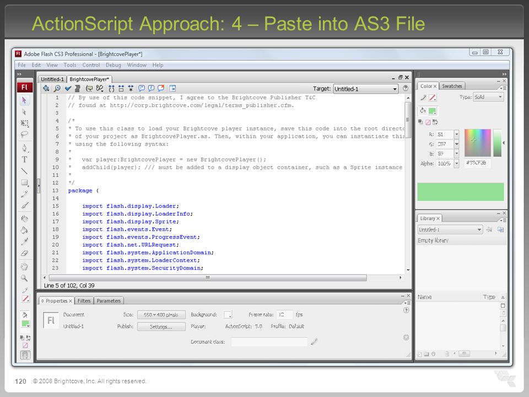Click Apply line comment icon
The image size is (529, 397).
pos(151,88)
